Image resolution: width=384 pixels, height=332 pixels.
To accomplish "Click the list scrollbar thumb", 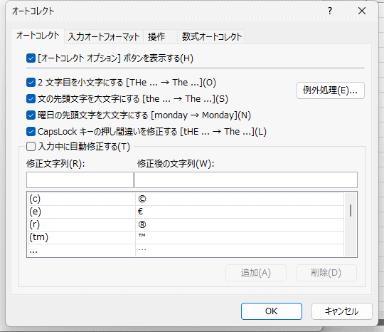I will [351, 210].
